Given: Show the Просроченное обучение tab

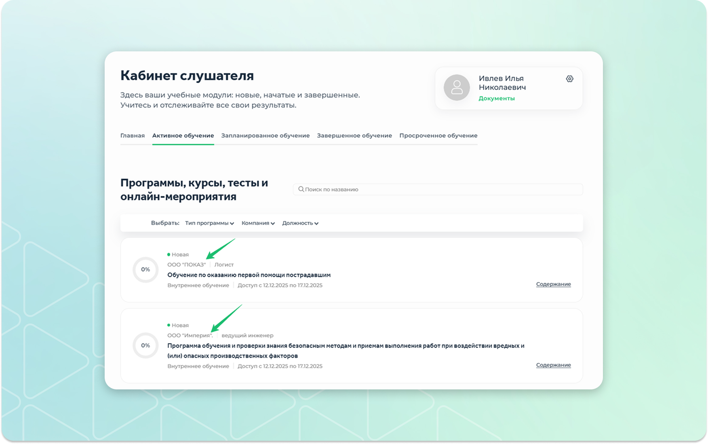Looking at the screenshot, I should tap(438, 135).
